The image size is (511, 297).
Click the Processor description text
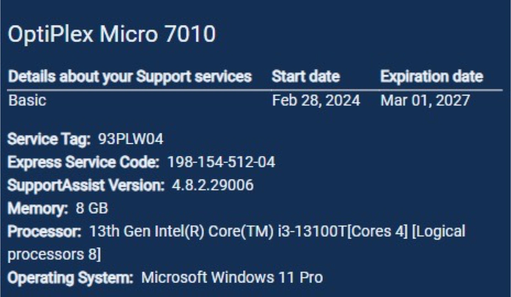pyautogui.click(x=236, y=243)
